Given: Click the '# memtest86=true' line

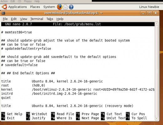Looking at the screenshot, I should point(17,32).
